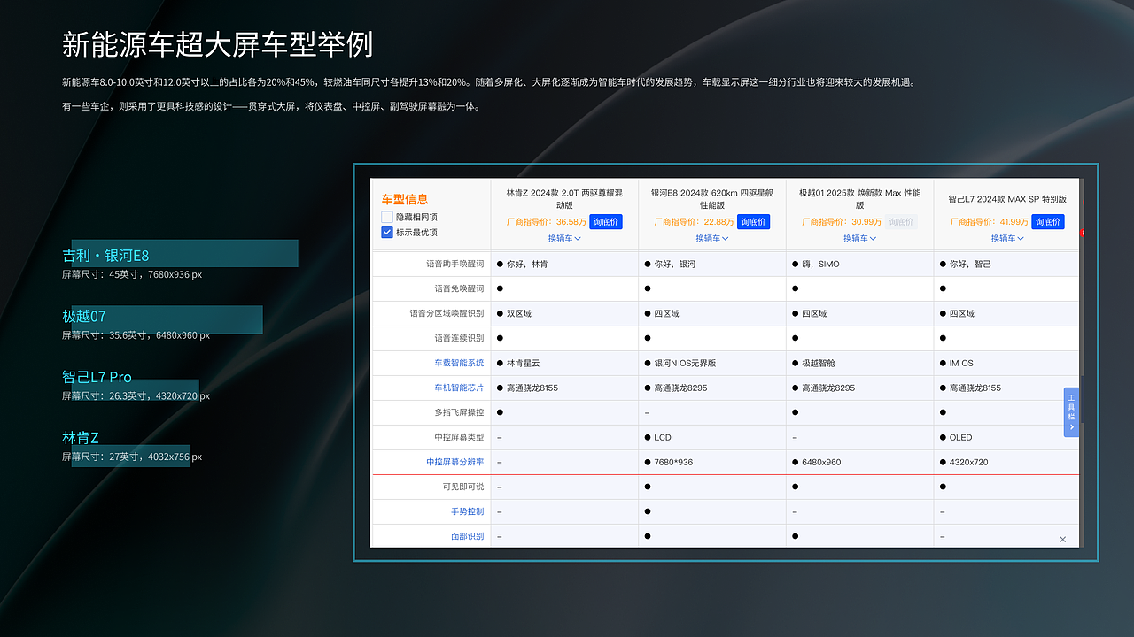Click 询底价 for 银河E8 2024款

pyautogui.click(x=754, y=222)
